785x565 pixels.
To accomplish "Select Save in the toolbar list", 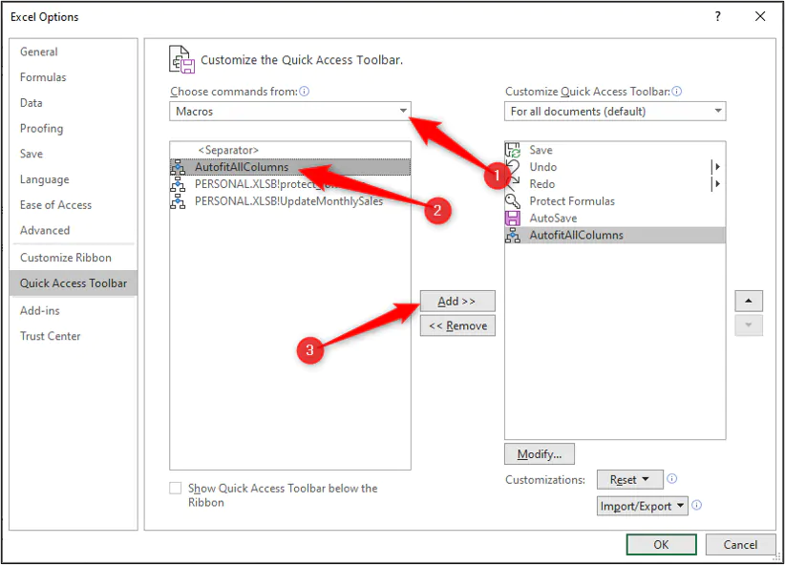I will (x=615, y=150).
